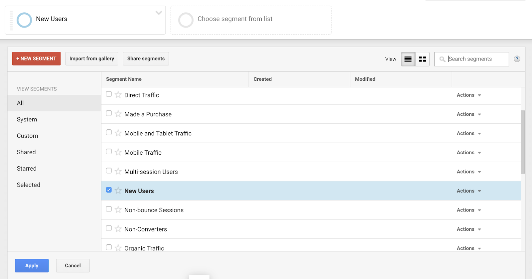Enable the Mobile and Tablet Traffic checkbox
Screen dimensions: 532x279
(x=109, y=132)
